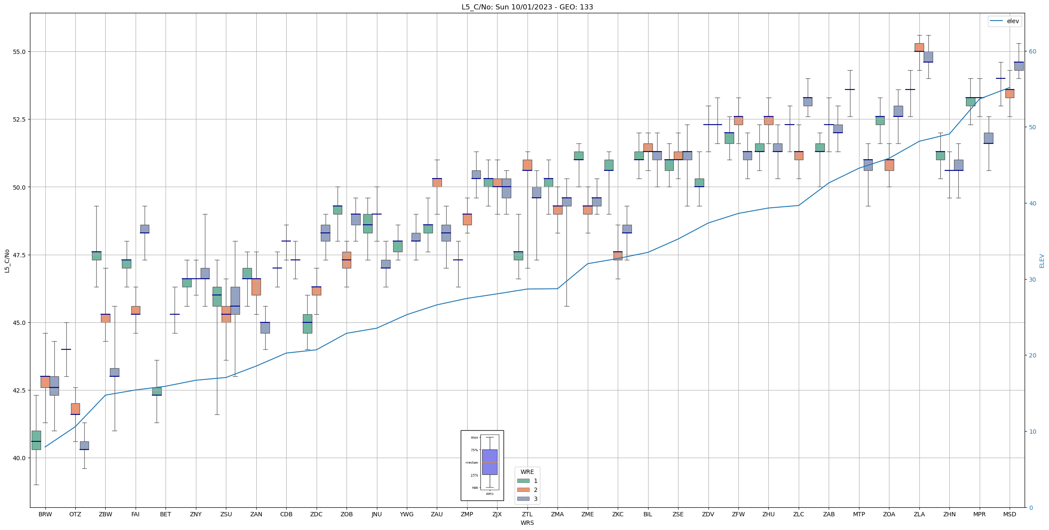Click the elev line legend entry
1049x530 pixels.
coord(1005,21)
